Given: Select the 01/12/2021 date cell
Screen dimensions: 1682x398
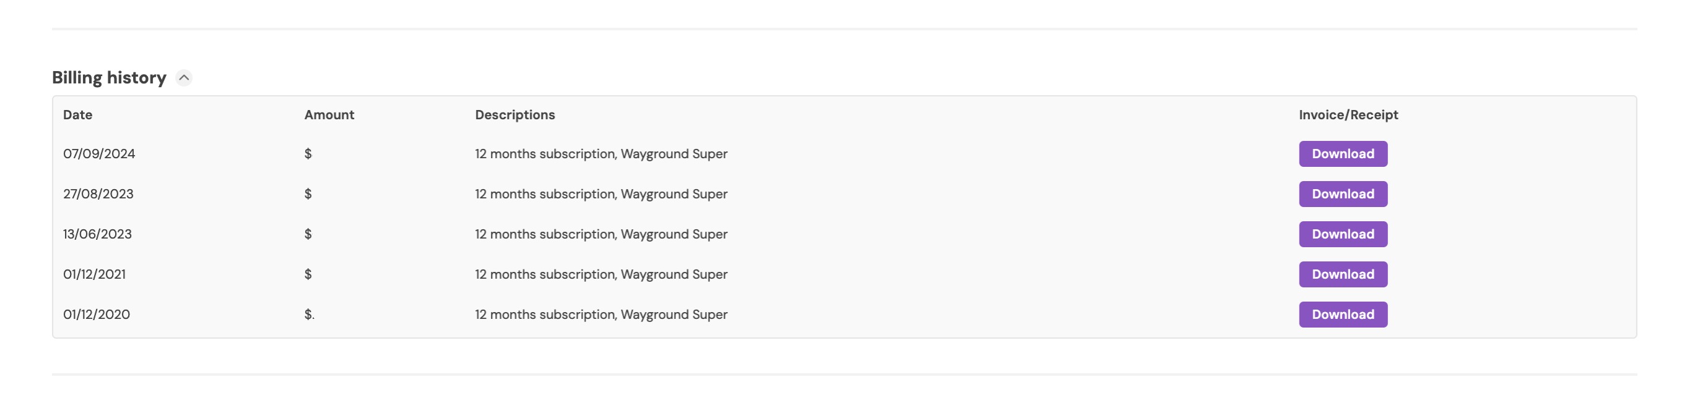Looking at the screenshot, I should [x=94, y=274].
